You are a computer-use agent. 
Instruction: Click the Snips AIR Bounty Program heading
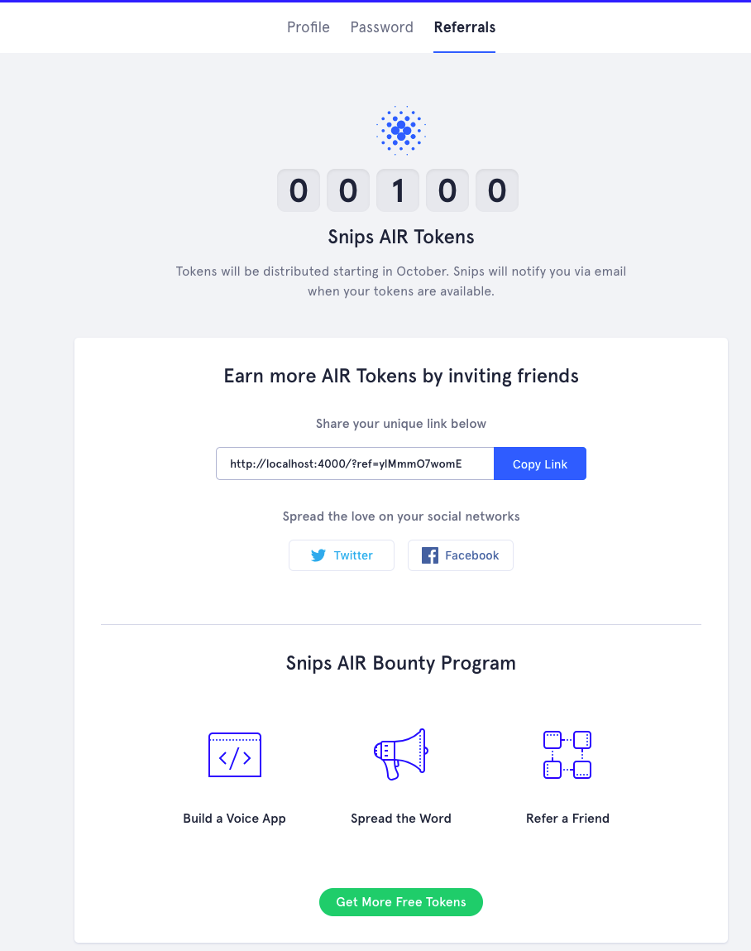pyautogui.click(x=401, y=663)
